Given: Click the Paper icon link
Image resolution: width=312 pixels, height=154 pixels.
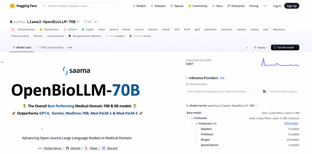Looking at the screenshot, I should point(86,148).
